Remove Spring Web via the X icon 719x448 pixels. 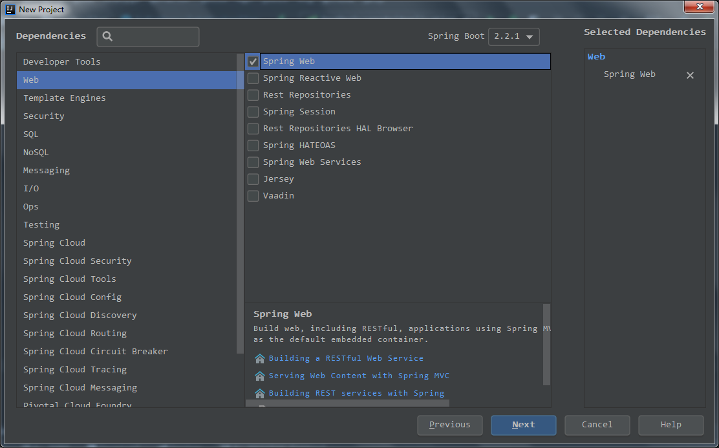tap(690, 75)
